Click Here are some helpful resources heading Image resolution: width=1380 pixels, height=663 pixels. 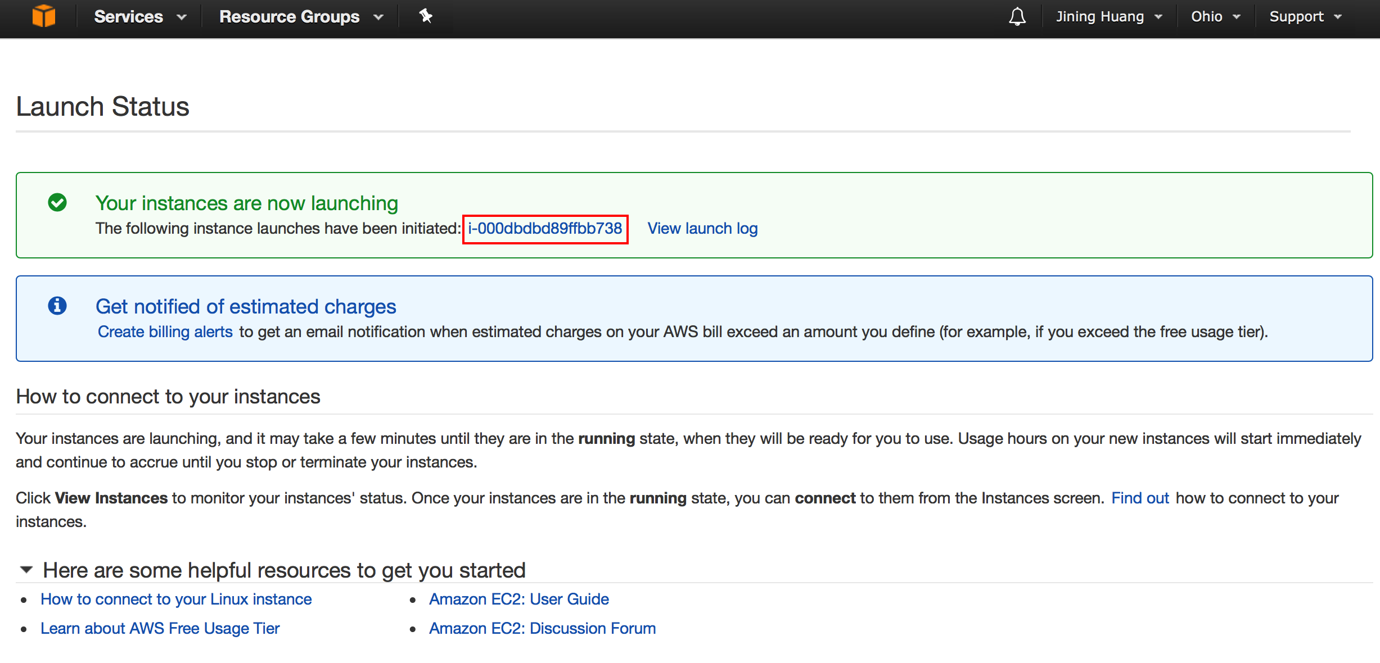pos(284,570)
